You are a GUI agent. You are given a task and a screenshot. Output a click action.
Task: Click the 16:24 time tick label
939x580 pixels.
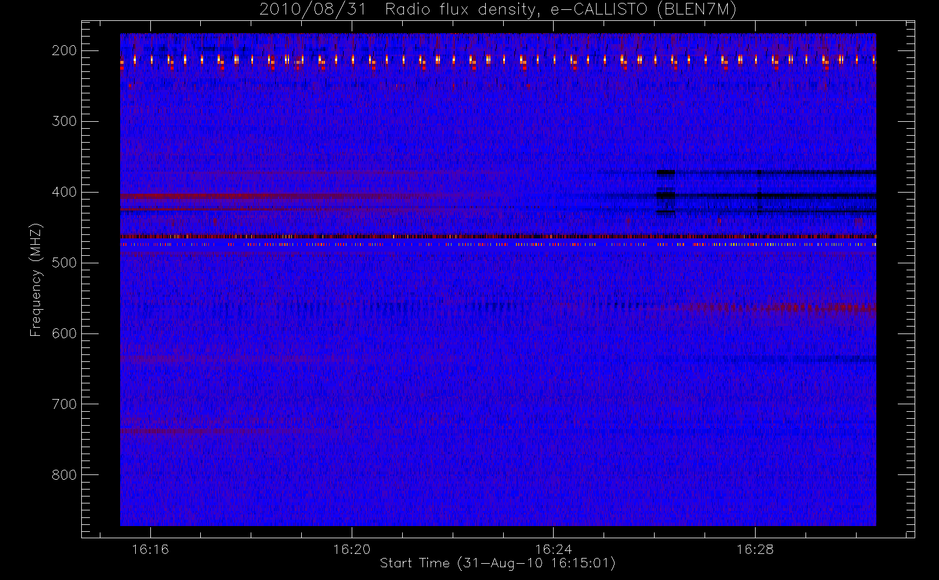point(554,549)
